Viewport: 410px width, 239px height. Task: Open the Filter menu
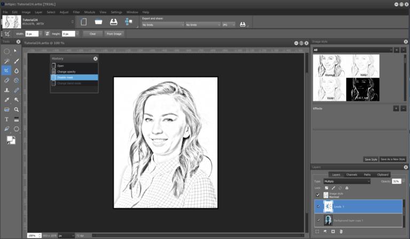[x=76, y=12]
